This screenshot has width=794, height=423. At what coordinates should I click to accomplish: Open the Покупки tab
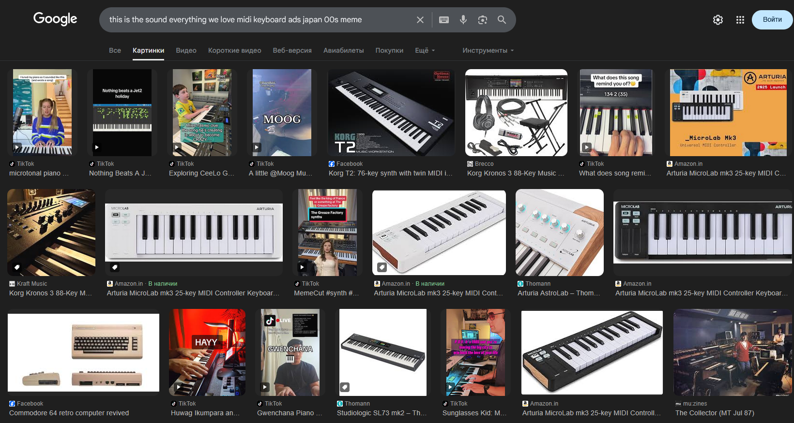point(389,50)
